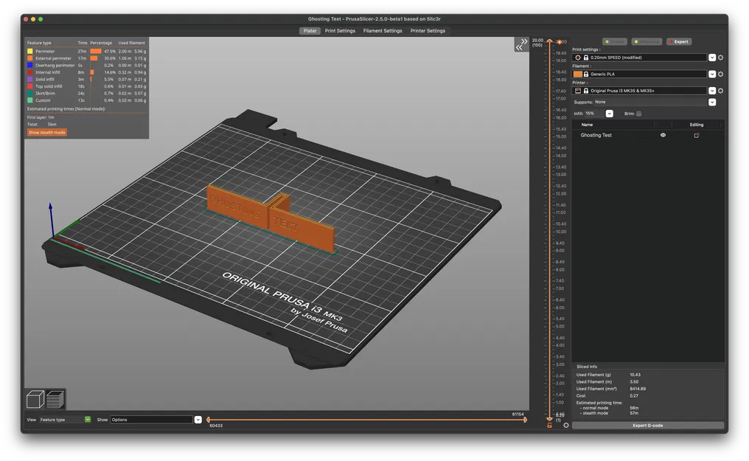Select the Expert mode button
This screenshot has width=749, height=461.
pyautogui.click(x=679, y=42)
